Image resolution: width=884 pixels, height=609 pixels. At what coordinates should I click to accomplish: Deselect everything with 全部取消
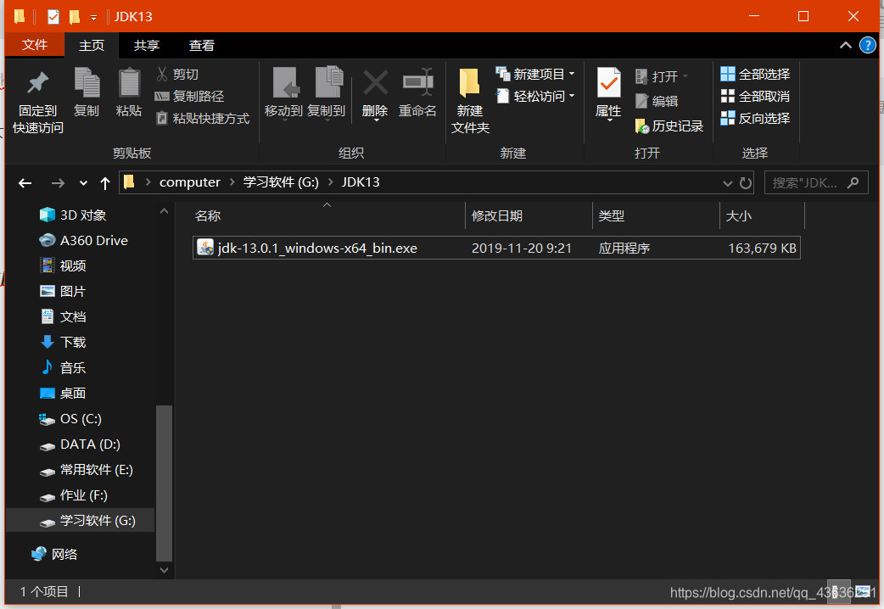click(x=755, y=97)
